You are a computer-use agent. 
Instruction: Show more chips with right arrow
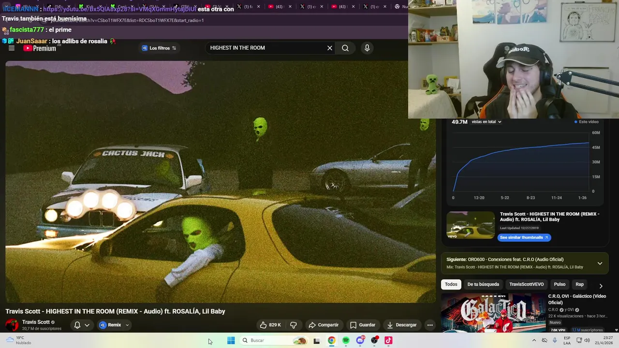pos(601,286)
